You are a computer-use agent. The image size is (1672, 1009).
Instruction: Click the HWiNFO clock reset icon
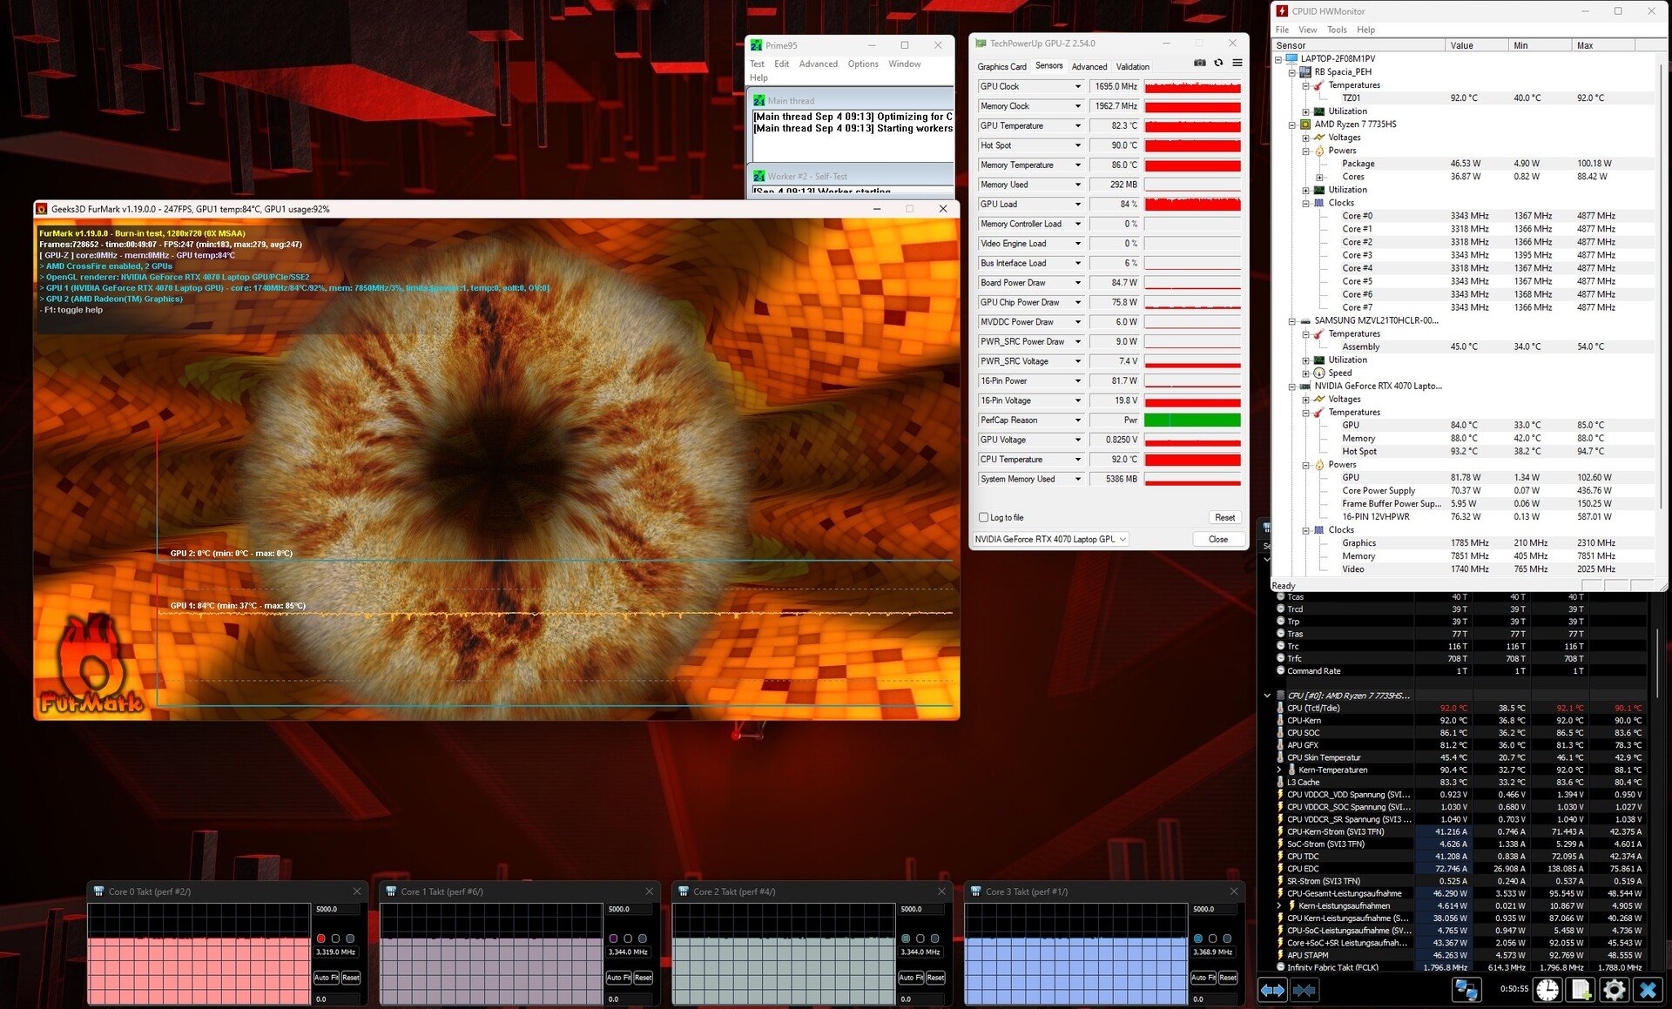pos(1547,990)
